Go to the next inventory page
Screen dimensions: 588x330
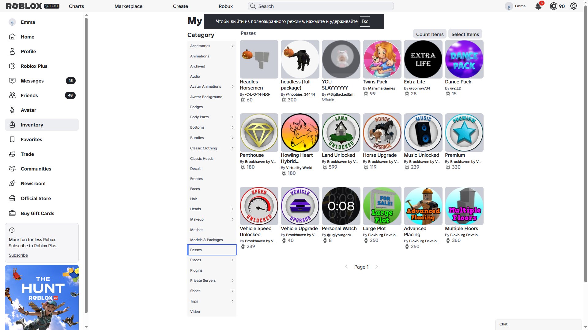[x=376, y=267]
